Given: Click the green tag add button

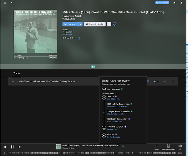Looking at the screenshot, I should (x=93, y=67).
